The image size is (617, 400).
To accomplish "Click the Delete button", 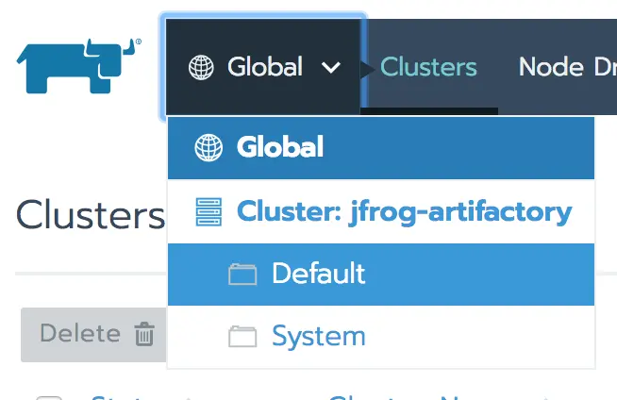I will 93,335.
